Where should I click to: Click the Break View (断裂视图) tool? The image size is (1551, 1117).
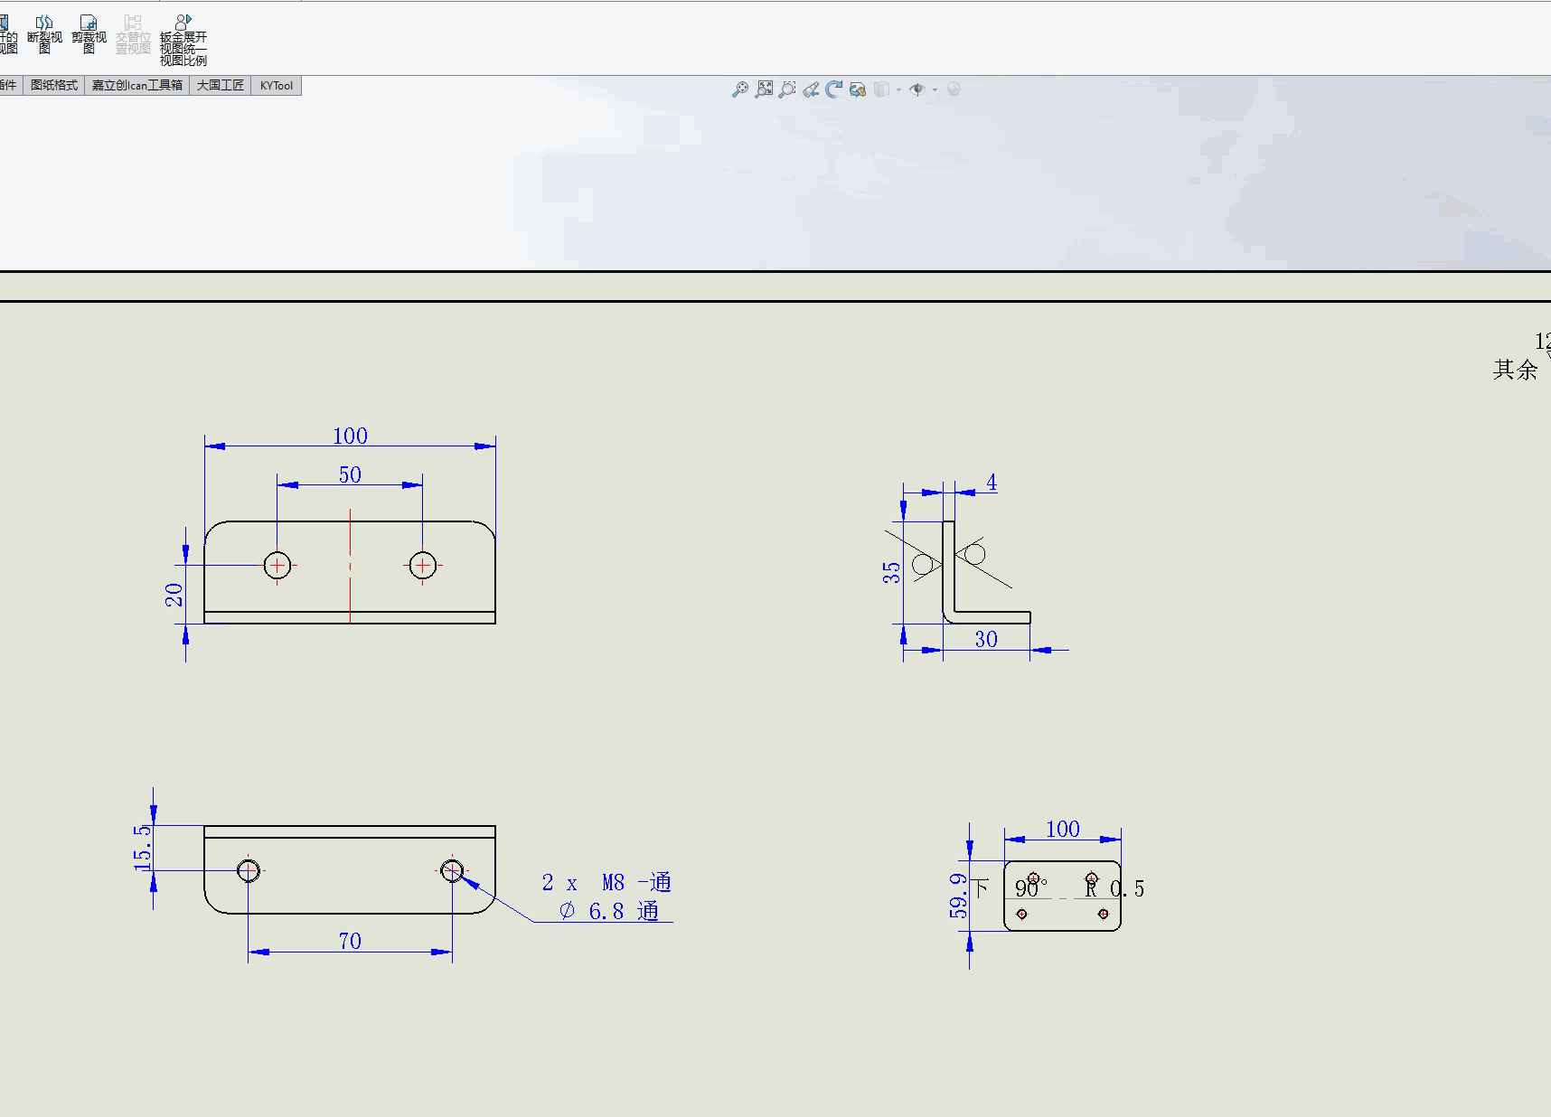[x=44, y=33]
